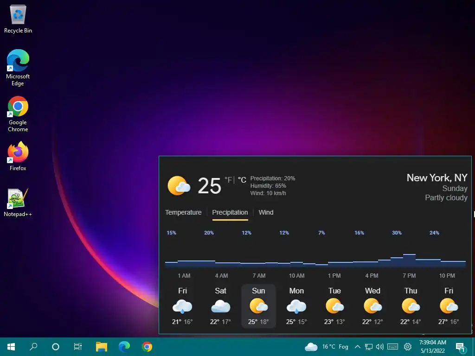The width and height of the screenshot is (475, 356).
Task: Switch to the Temperature tab
Action: pyautogui.click(x=183, y=212)
